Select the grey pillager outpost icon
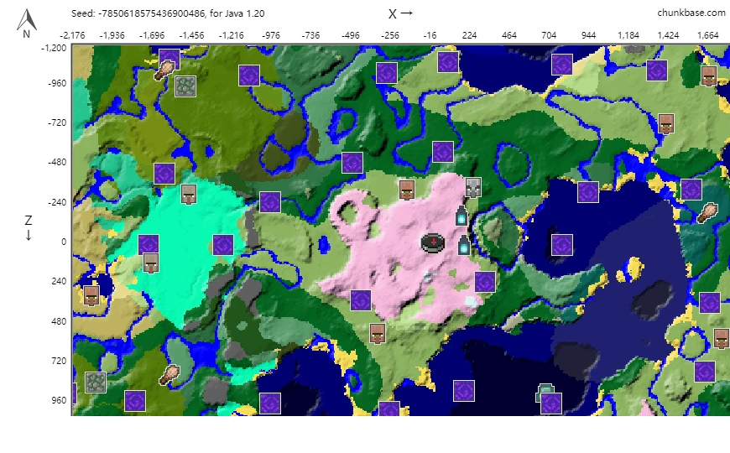Screen dimensions: 730x453 pyautogui.click(x=473, y=188)
